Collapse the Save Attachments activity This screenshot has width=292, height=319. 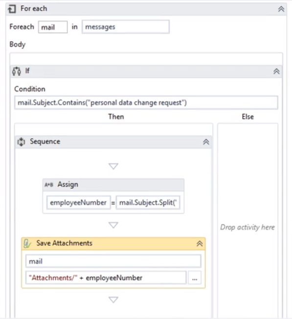(x=200, y=244)
